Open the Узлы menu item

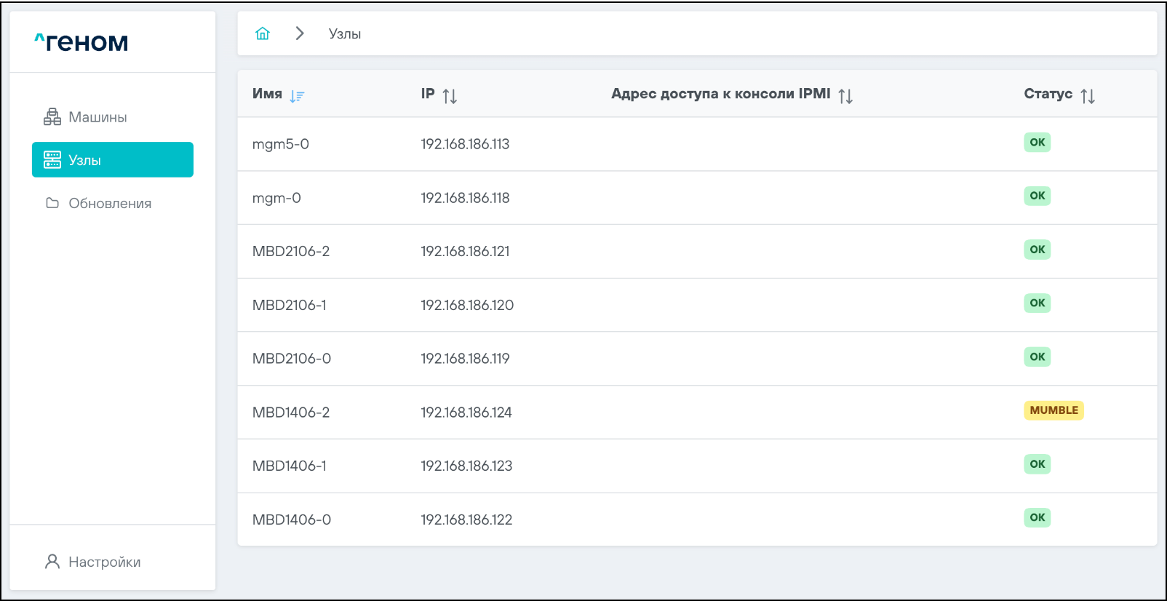(113, 160)
